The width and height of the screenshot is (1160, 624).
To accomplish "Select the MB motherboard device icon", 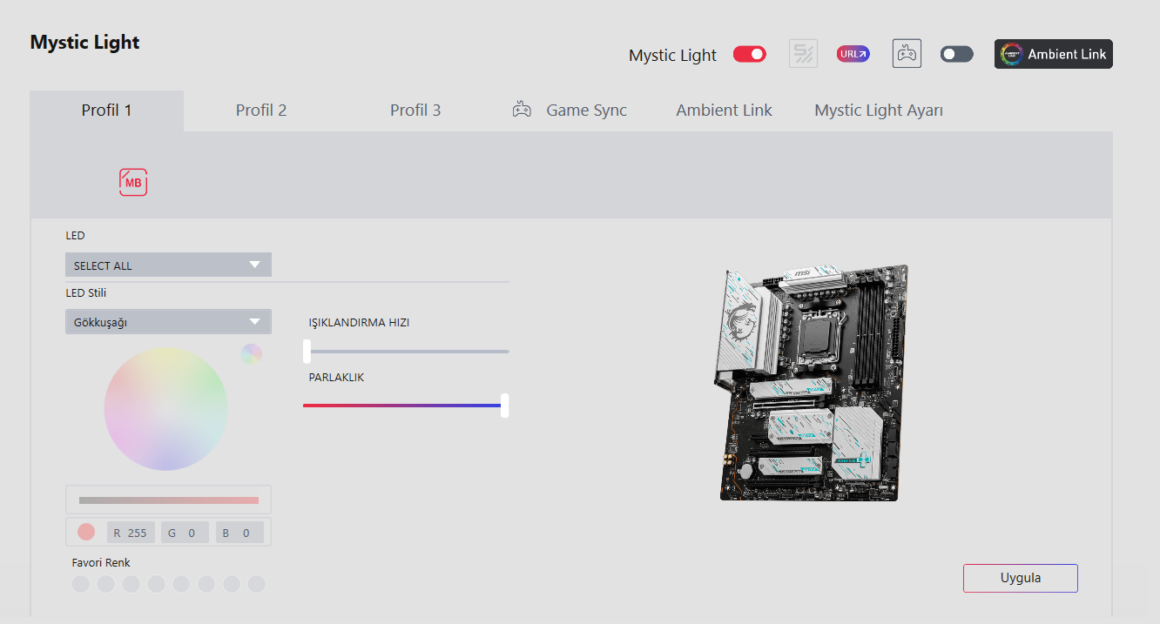I will [133, 182].
